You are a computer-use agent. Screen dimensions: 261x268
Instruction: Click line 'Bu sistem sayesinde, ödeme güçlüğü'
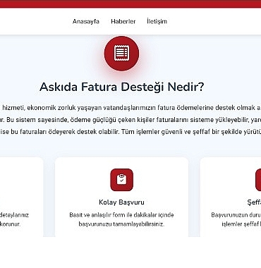(130, 120)
